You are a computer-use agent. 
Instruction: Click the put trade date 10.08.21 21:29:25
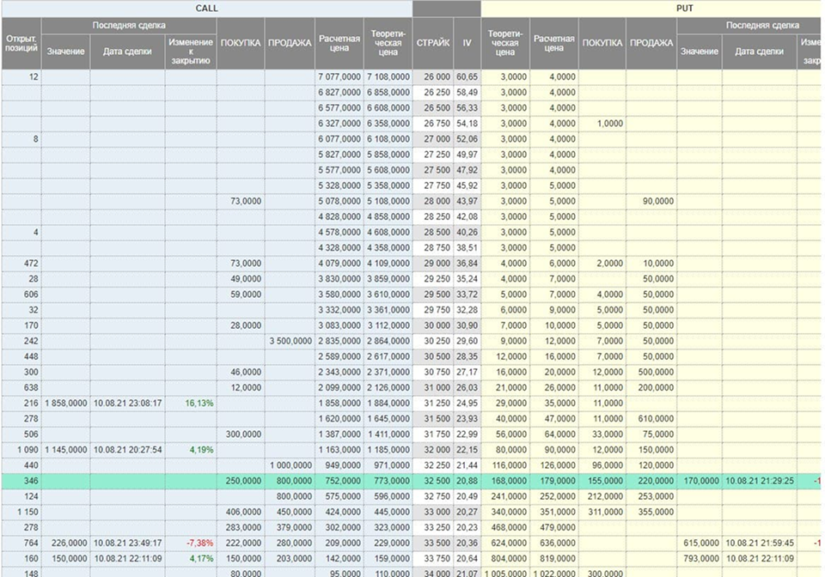click(x=759, y=481)
